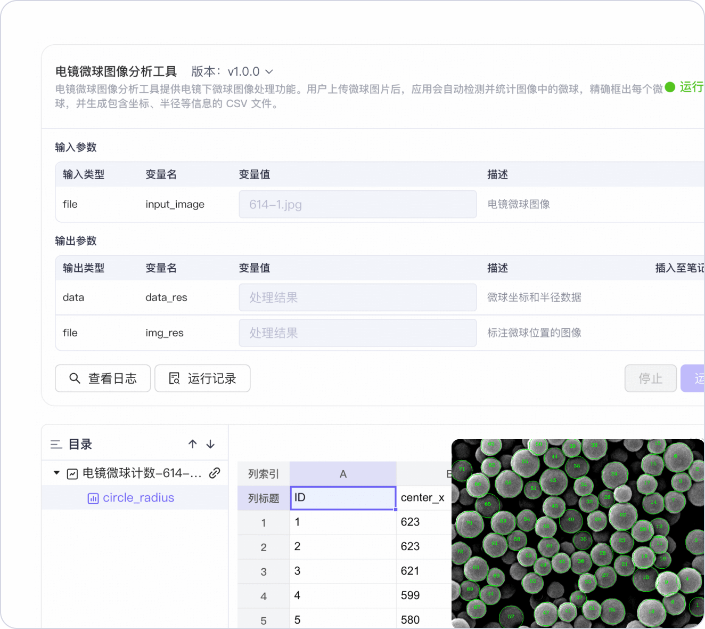The width and height of the screenshot is (705, 629).
Task: Click the 列标题 header cell
Action: coord(264,498)
